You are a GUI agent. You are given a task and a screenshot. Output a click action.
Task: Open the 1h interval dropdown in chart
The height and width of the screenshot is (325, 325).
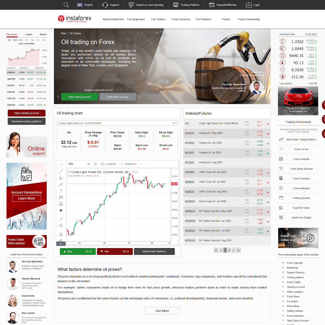click(89, 164)
